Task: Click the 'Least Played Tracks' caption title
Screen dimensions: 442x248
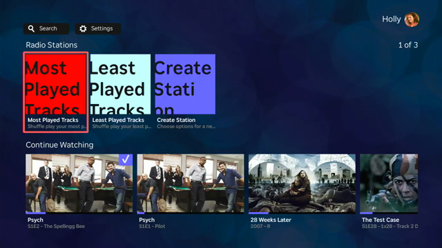Action: 118,120
